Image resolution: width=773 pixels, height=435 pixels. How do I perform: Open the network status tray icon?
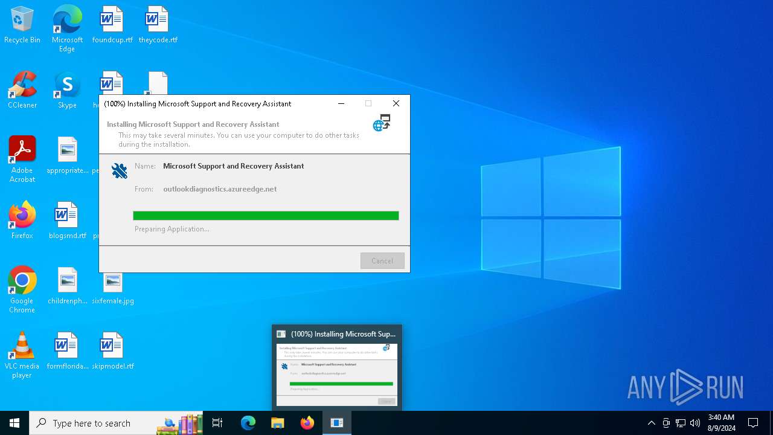681,423
